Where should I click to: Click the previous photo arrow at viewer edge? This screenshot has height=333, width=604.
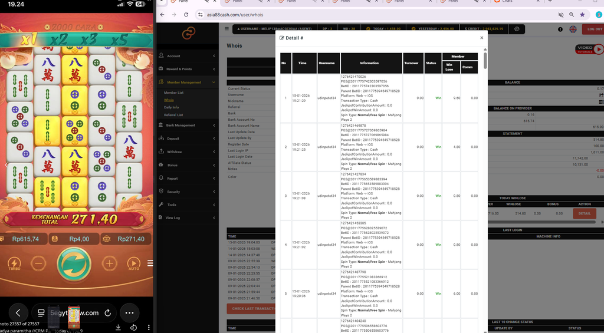(x=5, y=165)
